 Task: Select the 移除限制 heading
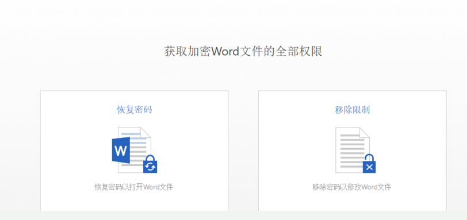353,110
